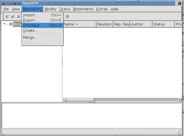
Task: Open the Query menu
Action: [x=65, y=9]
